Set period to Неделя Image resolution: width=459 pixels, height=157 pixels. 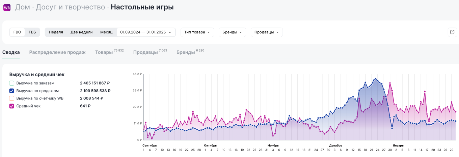pyautogui.click(x=56, y=32)
